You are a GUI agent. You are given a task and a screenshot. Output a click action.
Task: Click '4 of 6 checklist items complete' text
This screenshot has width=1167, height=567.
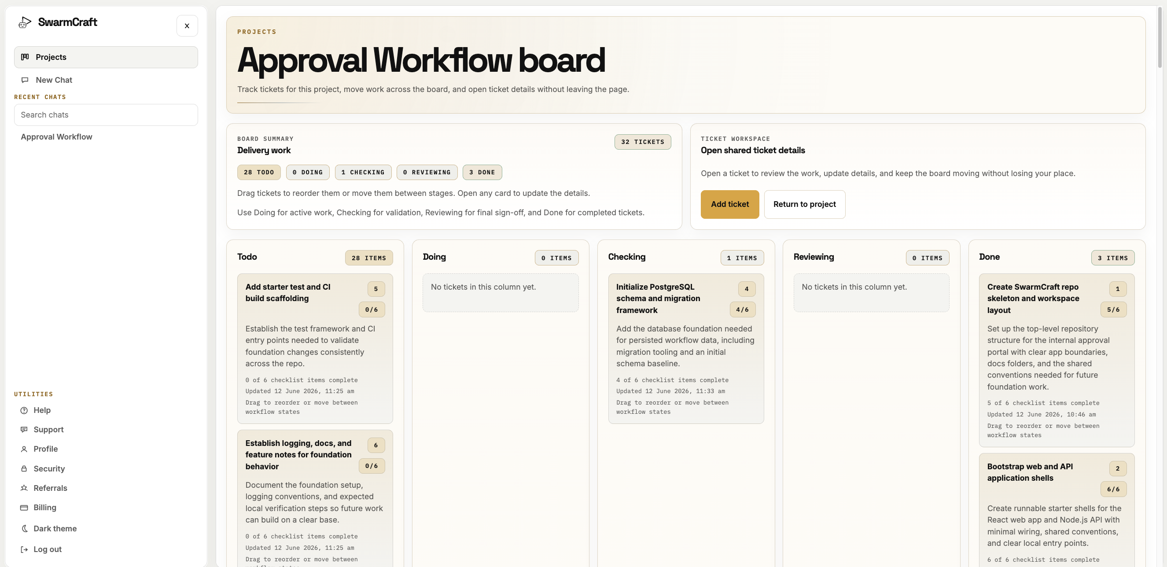click(x=672, y=380)
